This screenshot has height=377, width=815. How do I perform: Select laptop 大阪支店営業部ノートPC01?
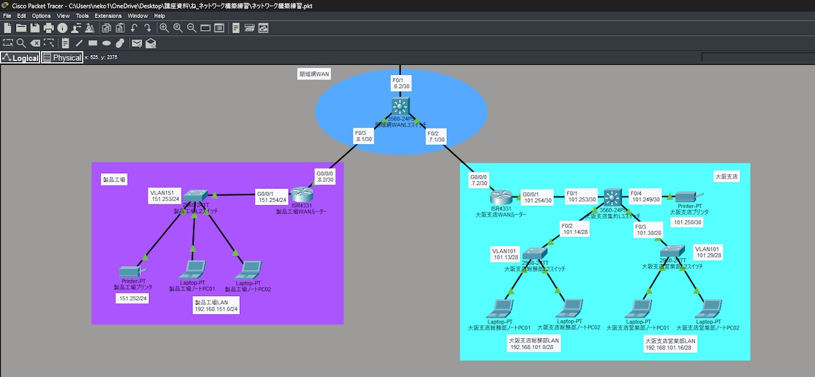[637, 309]
